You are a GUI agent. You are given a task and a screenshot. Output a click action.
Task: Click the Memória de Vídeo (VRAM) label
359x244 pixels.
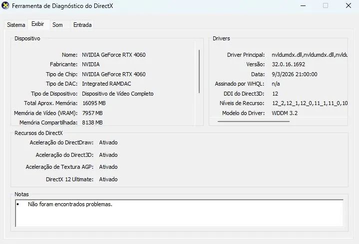tap(45, 113)
